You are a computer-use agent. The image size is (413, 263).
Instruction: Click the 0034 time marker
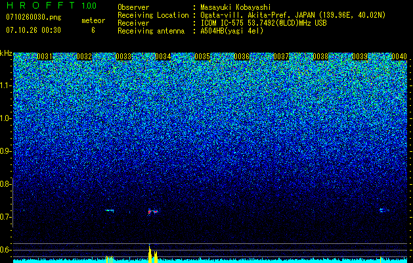(x=163, y=57)
